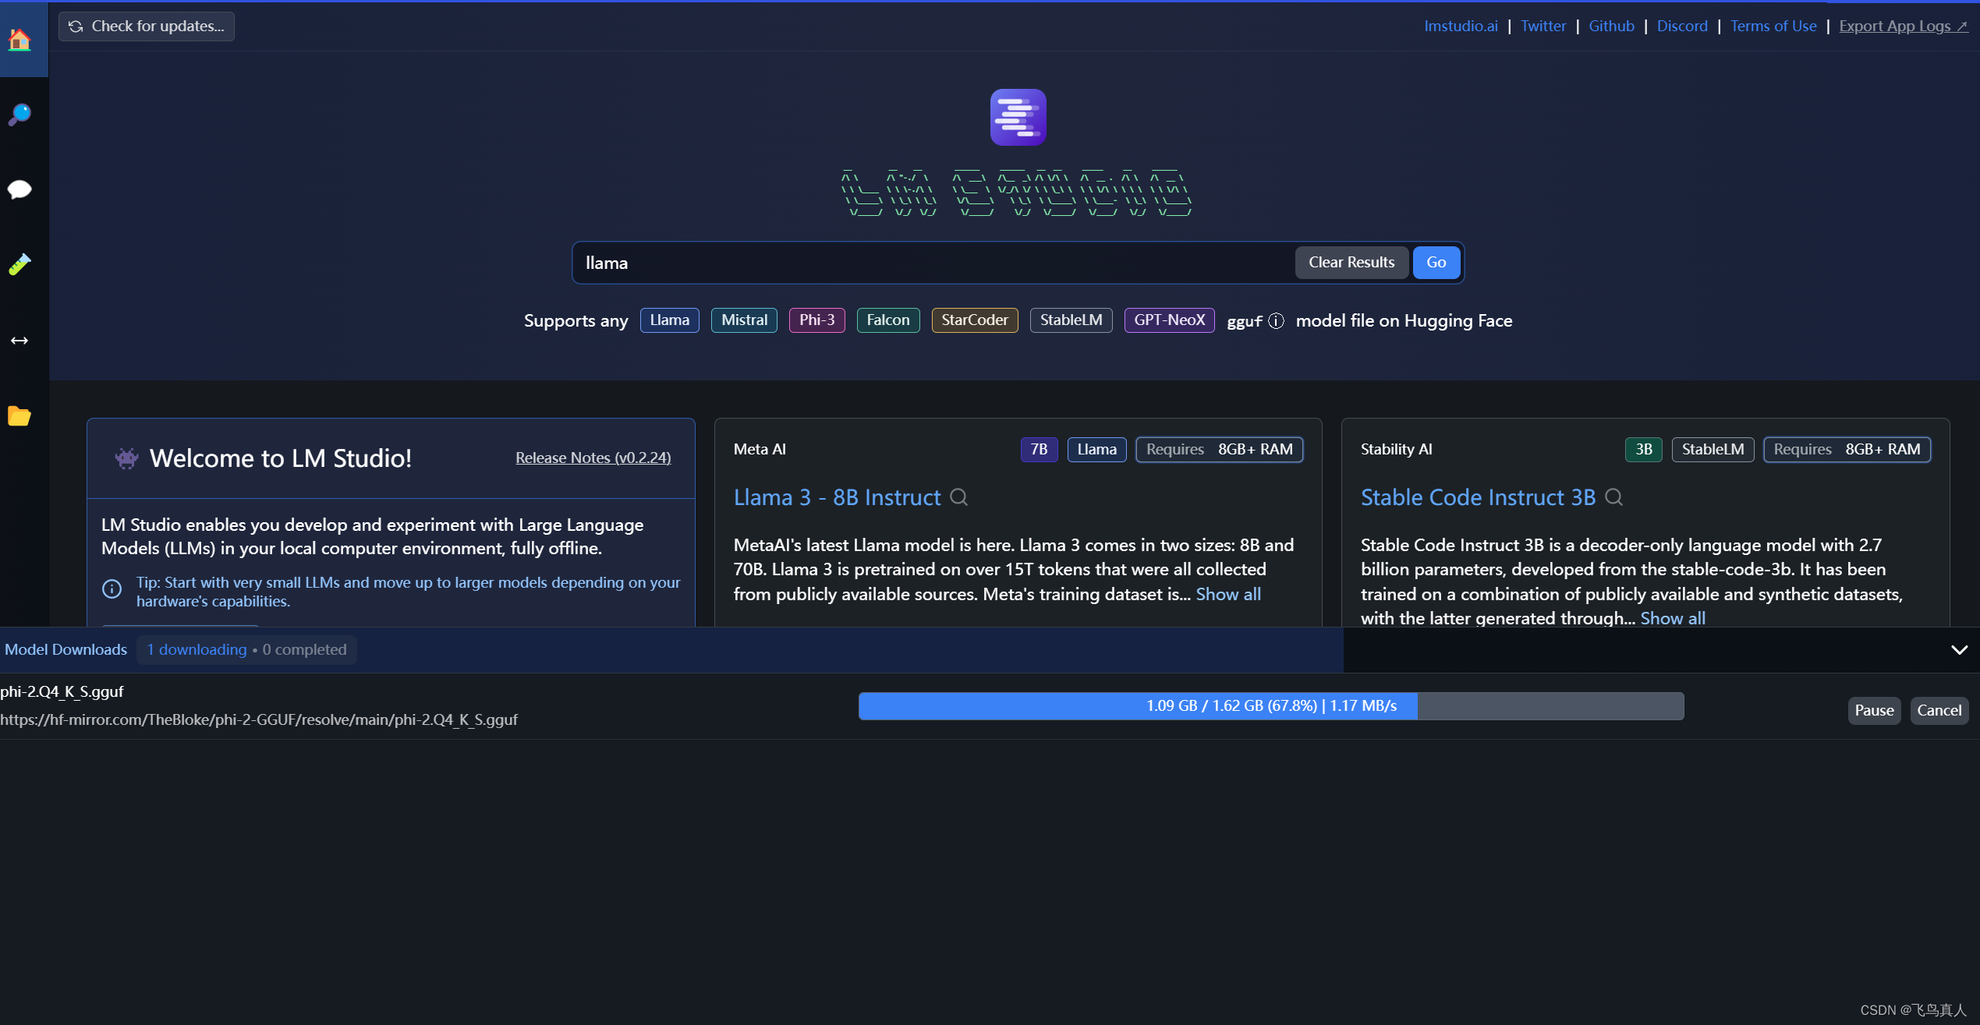1980x1025 pixels.
Task: Select the Mistral model tag
Action: 744,320
